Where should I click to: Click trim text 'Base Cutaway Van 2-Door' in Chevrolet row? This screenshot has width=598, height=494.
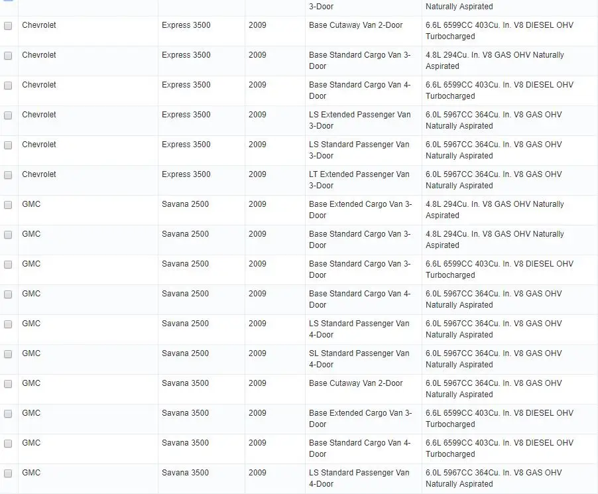[x=356, y=25]
